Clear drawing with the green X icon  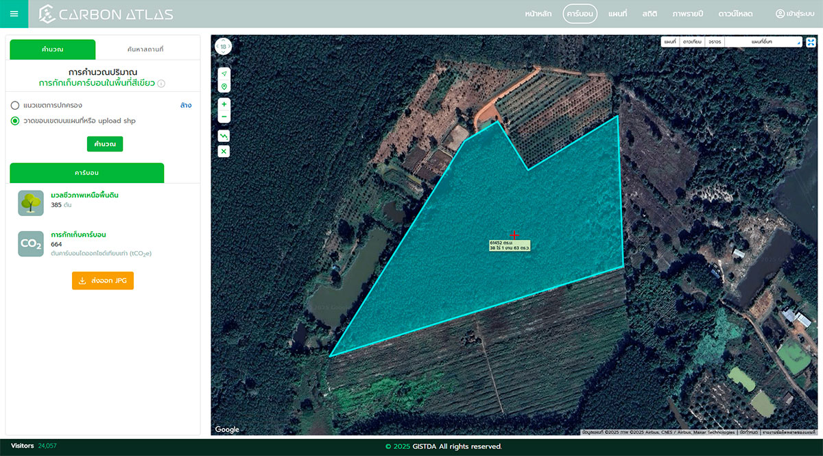pyautogui.click(x=224, y=151)
